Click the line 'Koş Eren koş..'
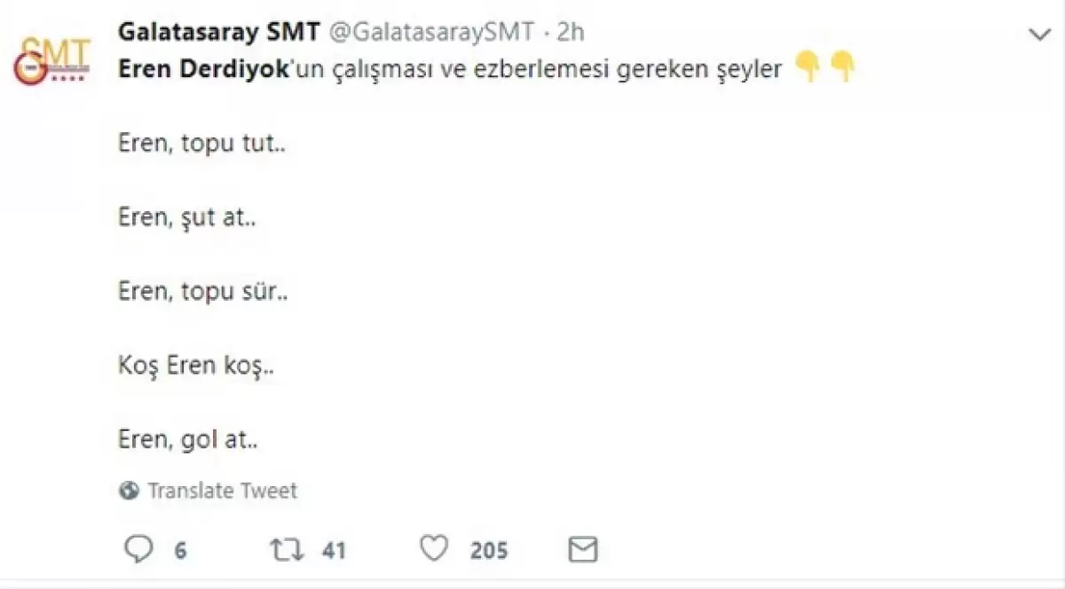The height and width of the screenshot is (589, 1065). [x=196, y=365]
